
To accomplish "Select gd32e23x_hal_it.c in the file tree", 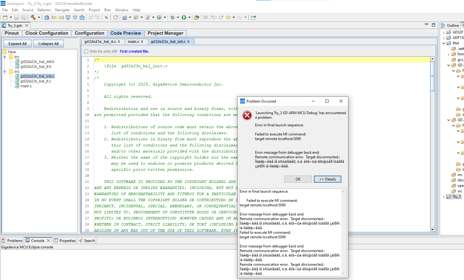I will (36, 81).
